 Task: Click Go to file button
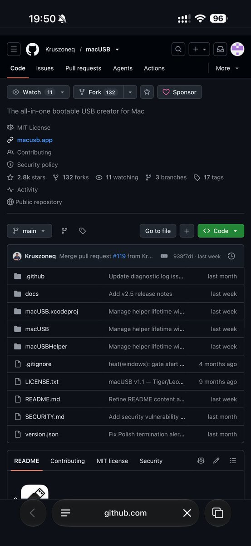[x=158, y=231]
